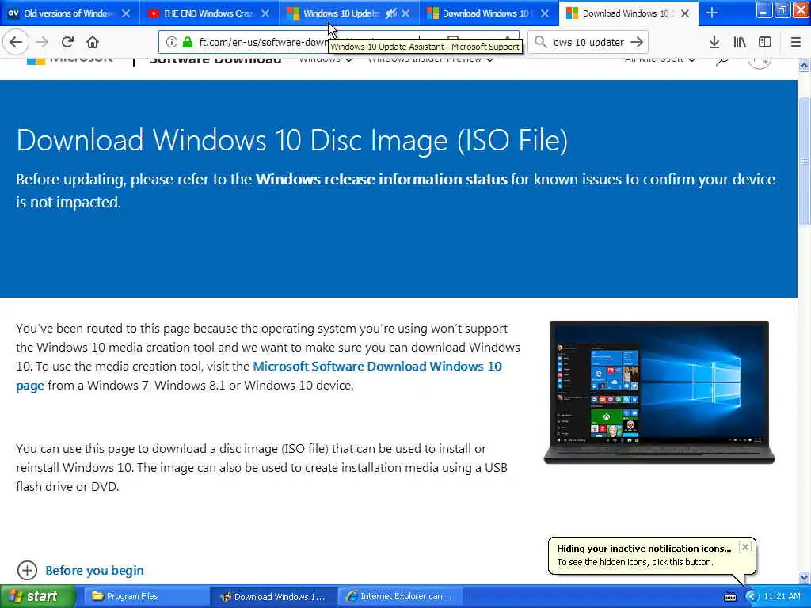Show hidden tray icons arrow

click(751, 597)
